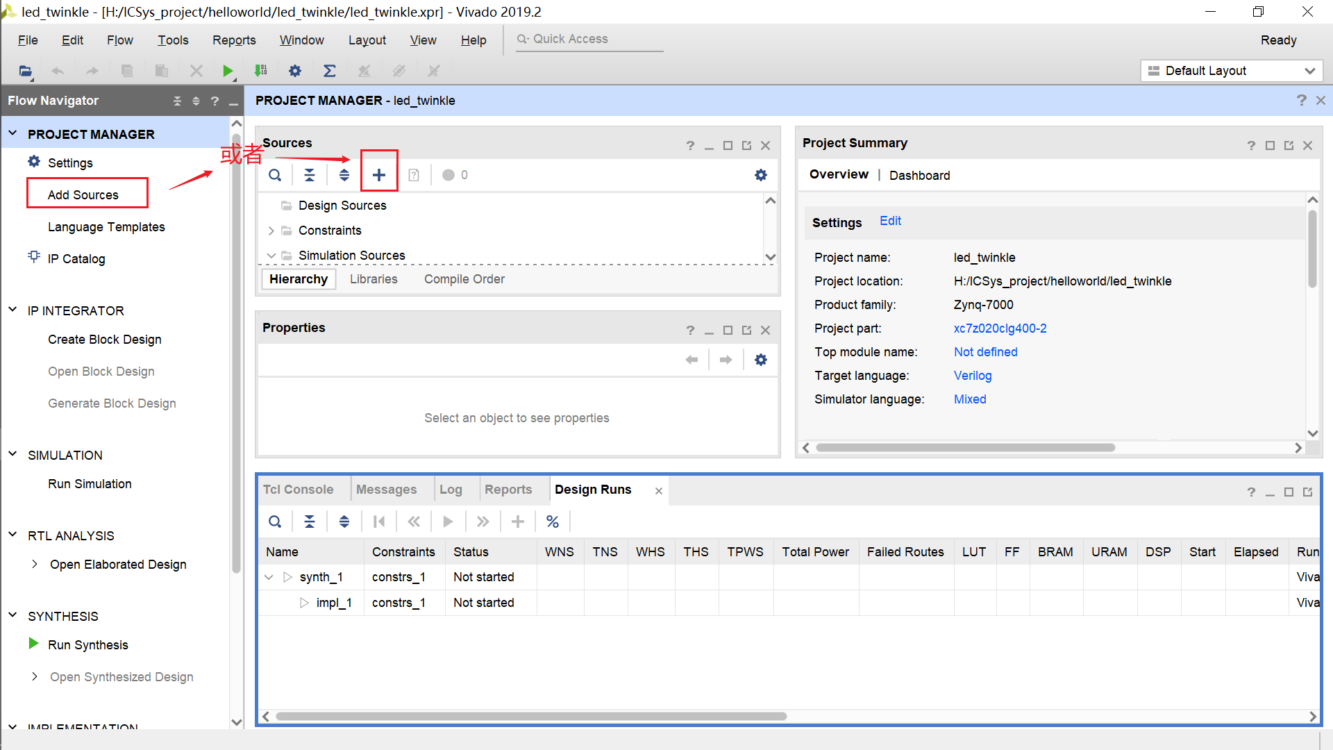The width and height of the screenshot is (1333, 750).
Task: Open the Default Layout dropdown
Action: pos(1231,71)
